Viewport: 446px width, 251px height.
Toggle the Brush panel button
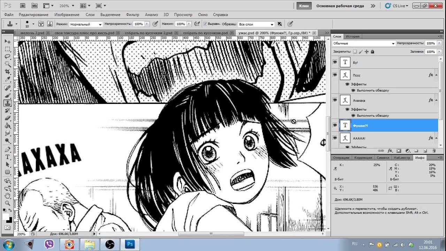coord(41,24)
